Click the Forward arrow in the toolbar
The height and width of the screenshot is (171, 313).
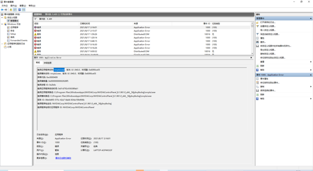click(x=6, y=10)
